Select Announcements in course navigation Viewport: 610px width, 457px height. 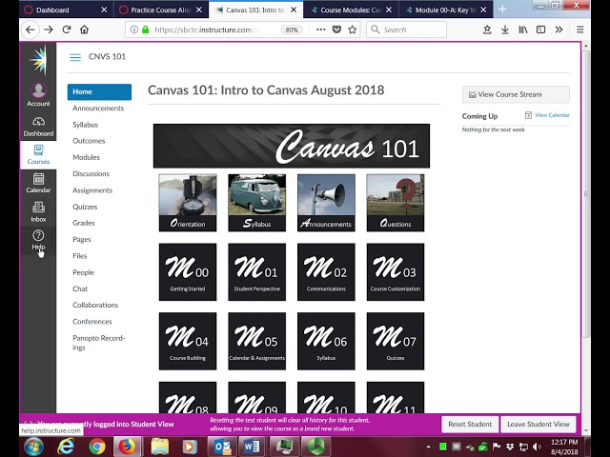click(98, 109)
